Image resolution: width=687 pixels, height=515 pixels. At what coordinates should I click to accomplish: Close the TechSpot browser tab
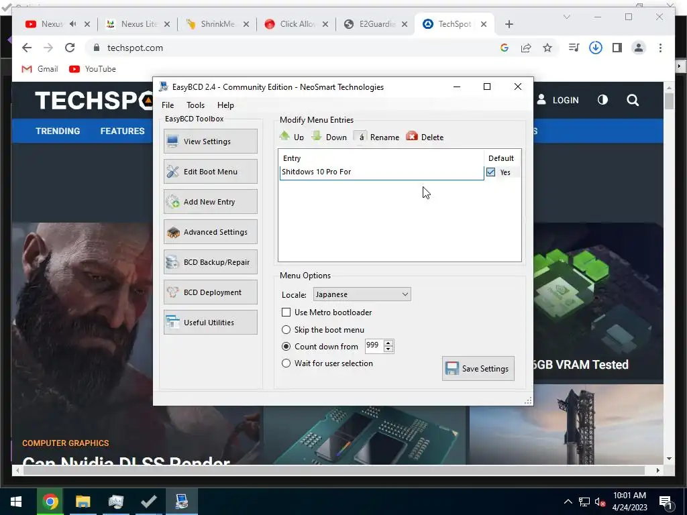(x=483, y=24)
